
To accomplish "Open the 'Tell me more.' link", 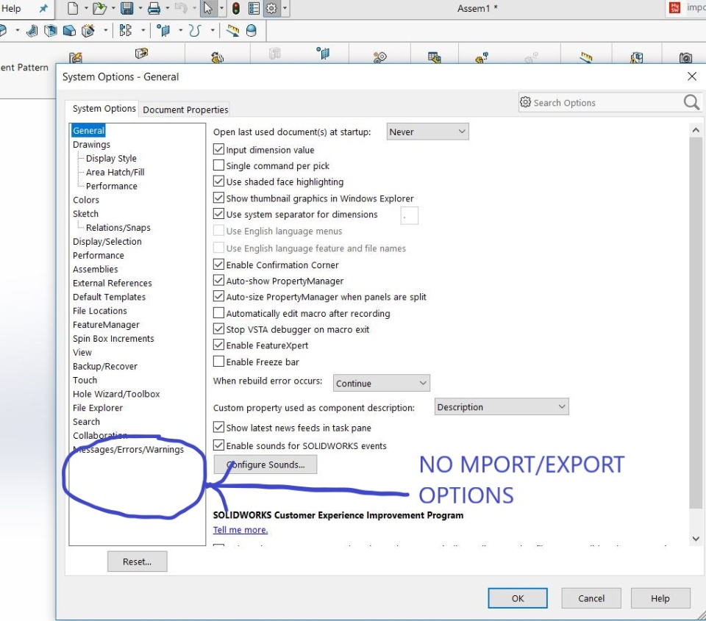I will 240,530.
